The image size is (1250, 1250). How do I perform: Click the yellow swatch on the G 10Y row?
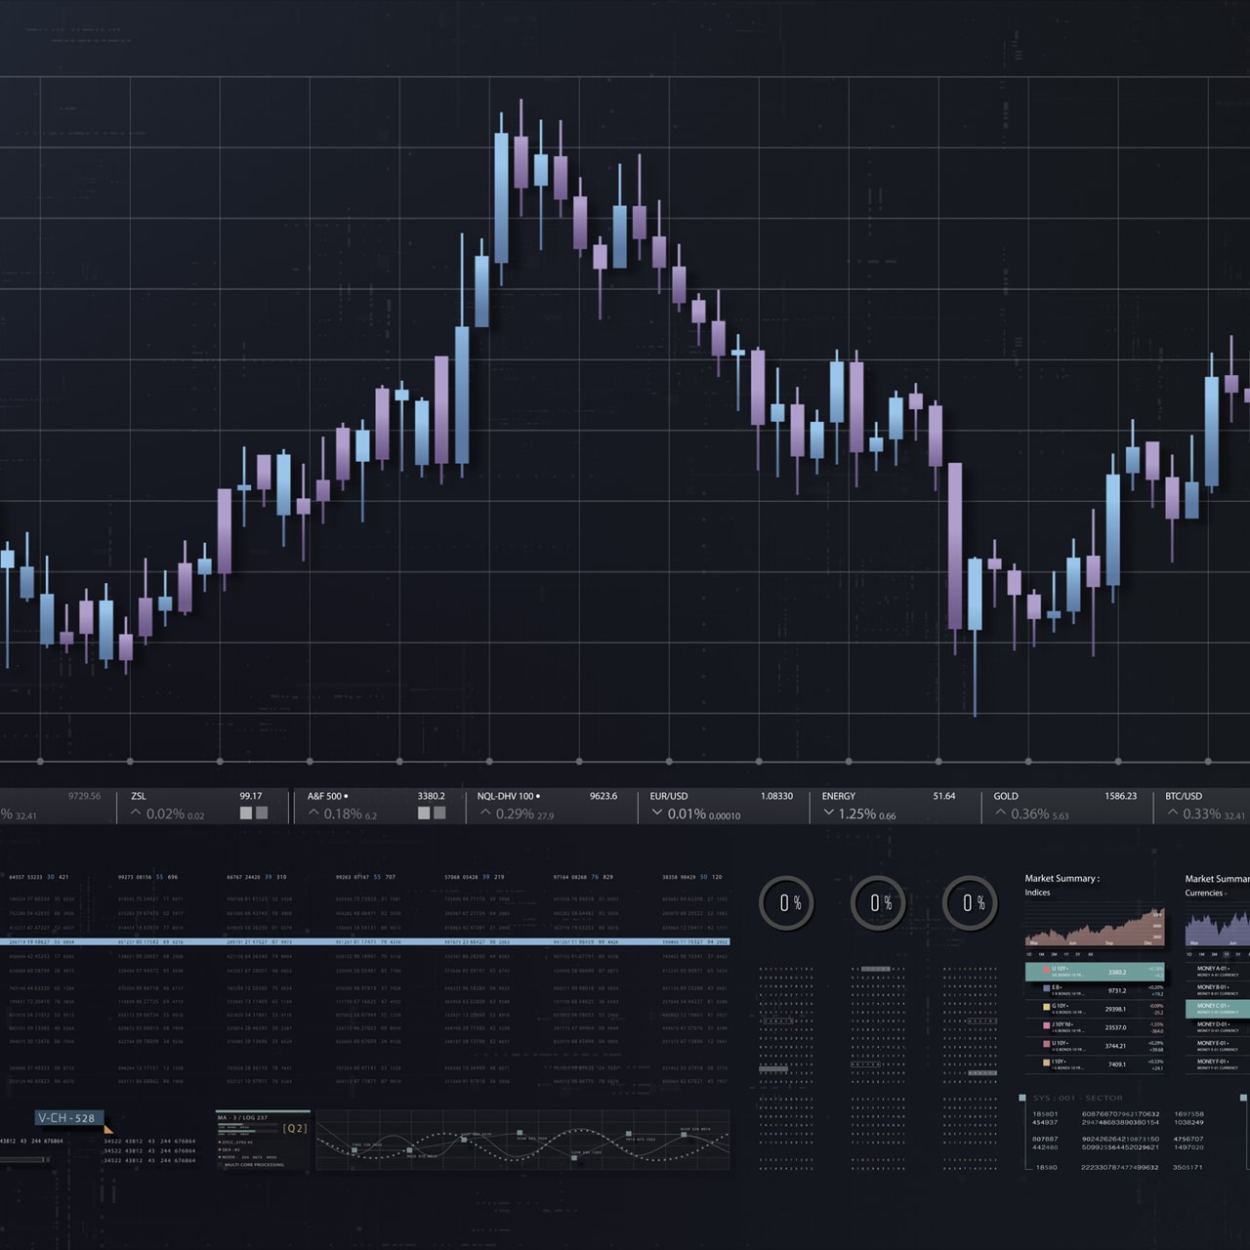point(1047,1007)
